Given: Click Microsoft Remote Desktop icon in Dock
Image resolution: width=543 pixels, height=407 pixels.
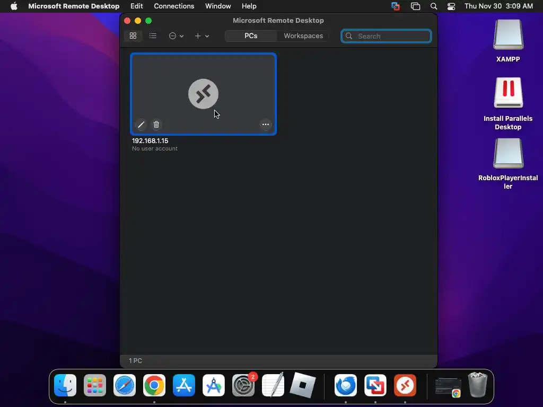Looking at the screenshot, I should 405,385.
